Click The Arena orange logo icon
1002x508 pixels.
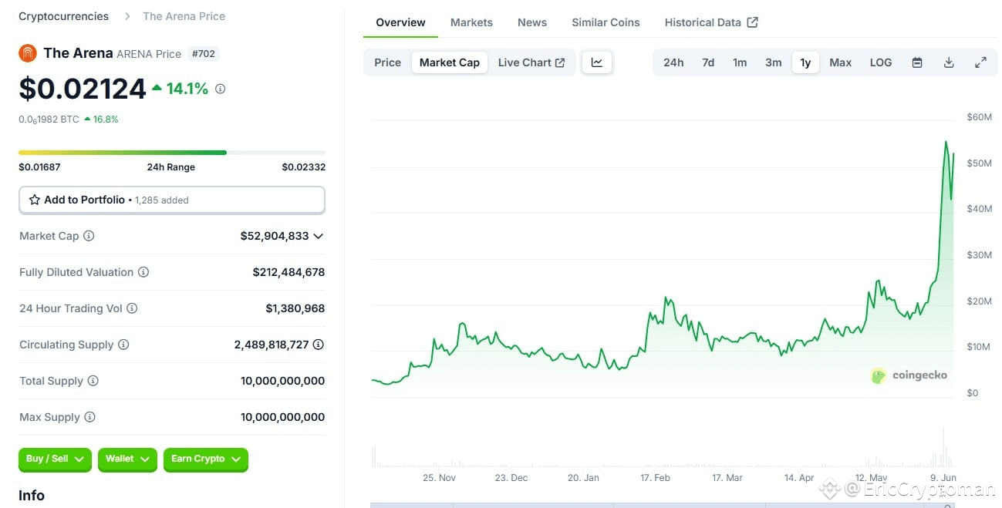28,53
